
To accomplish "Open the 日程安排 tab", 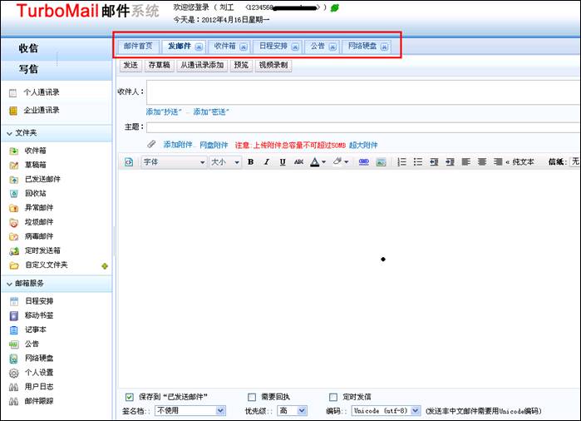I will pos(278,46).
